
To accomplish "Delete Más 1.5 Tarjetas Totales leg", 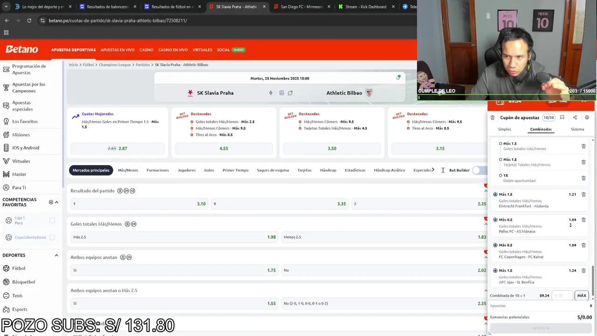I will (x=583, y=162).
